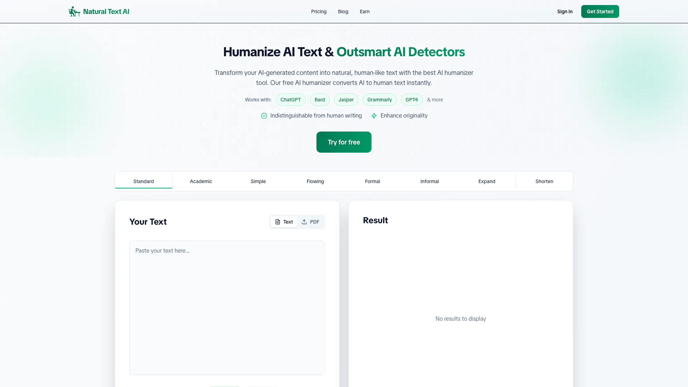Click the lightning bolt Enhance originality icon
688x387 pixels.
click(x=374, y=116)
